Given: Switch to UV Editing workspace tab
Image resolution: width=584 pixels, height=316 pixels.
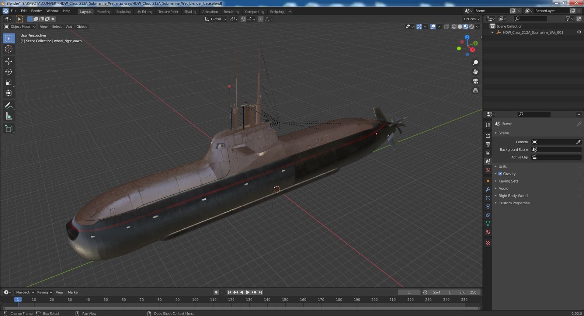Looking at the screenshot, I should [x=144, y=12].
